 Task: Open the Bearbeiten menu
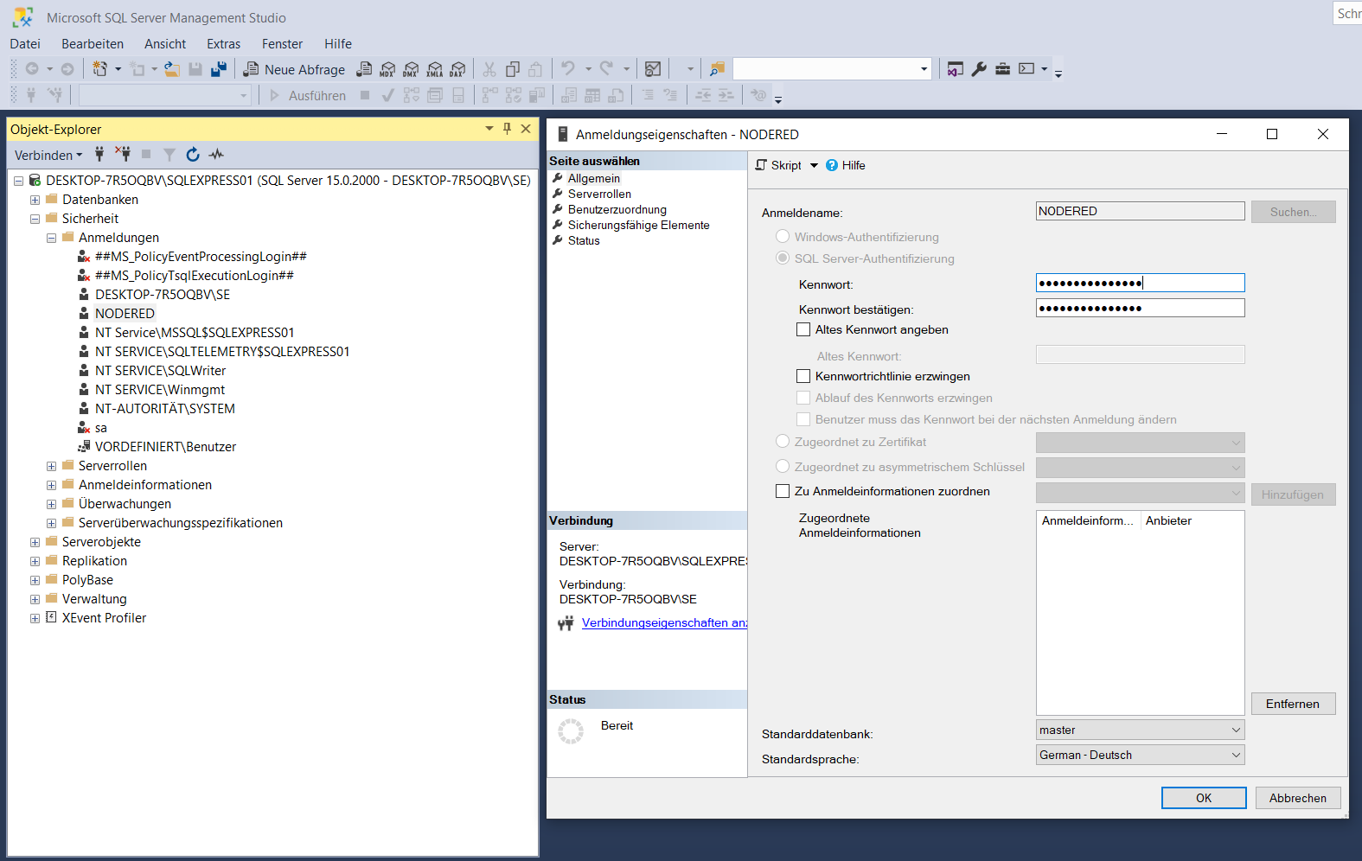point(93,44)
